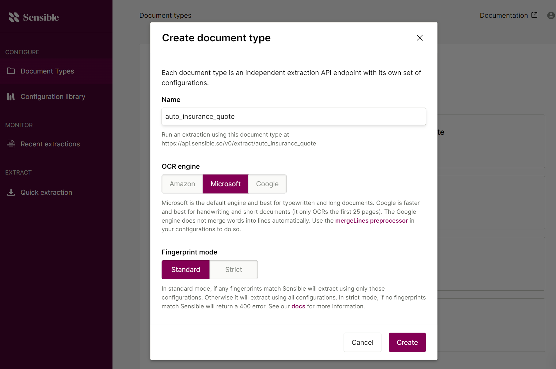The width and height of the screenshot is (556, 369).
Task: Select Amazon OCR engine
Action: (182, 184)
